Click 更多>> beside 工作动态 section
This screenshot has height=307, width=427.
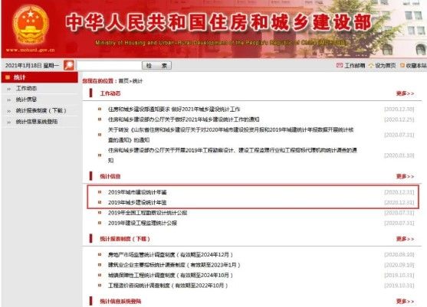(x=405, y=93)
